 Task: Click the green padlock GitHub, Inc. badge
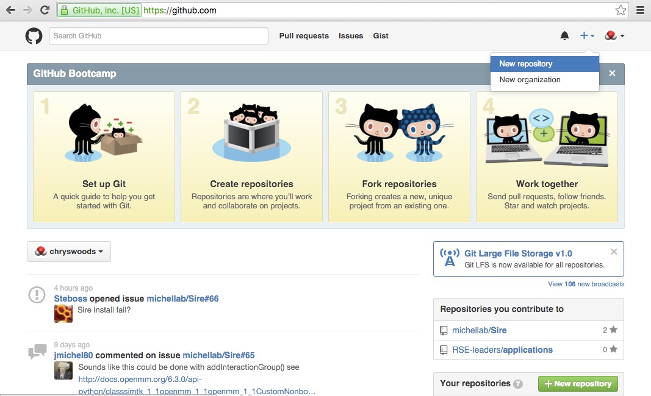pos(99,10)
